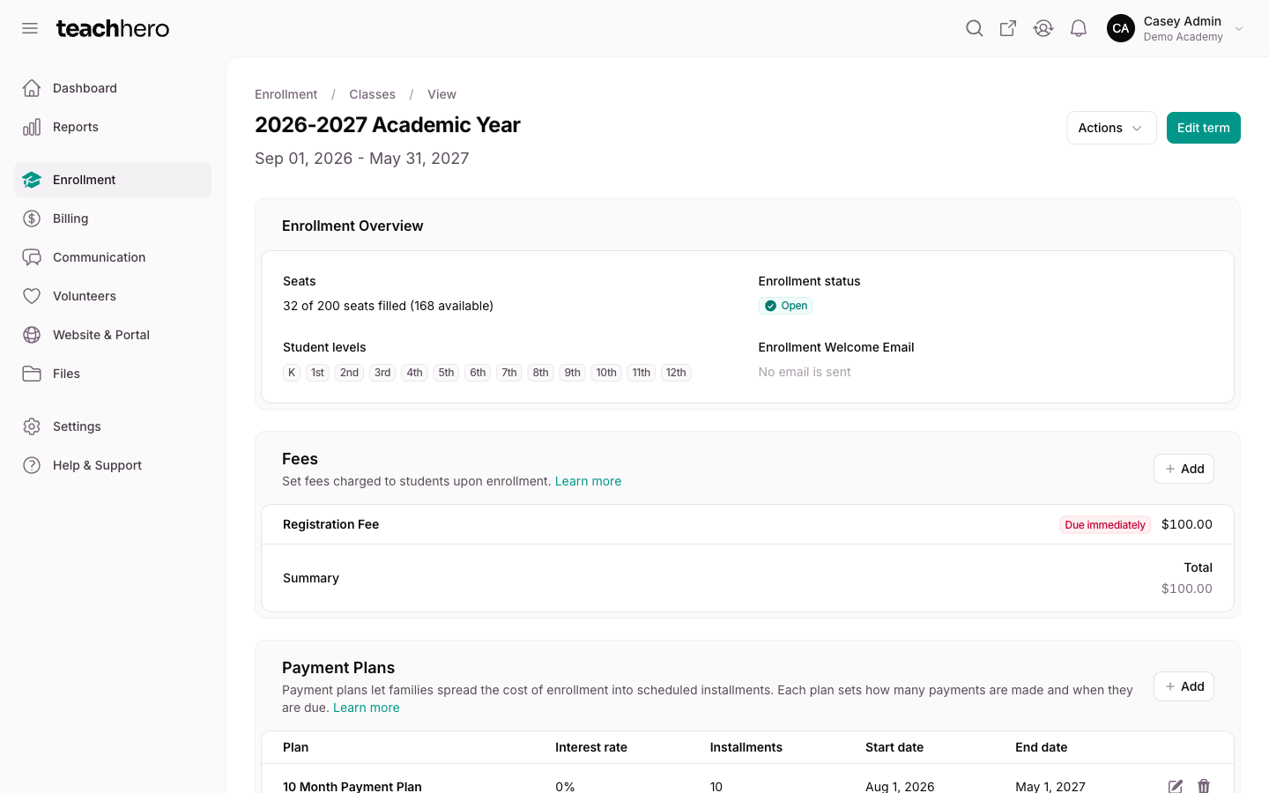Screen dimensions: 1269x793
Task: Open the search magnifier icon
Action: (x=974, y=28)
